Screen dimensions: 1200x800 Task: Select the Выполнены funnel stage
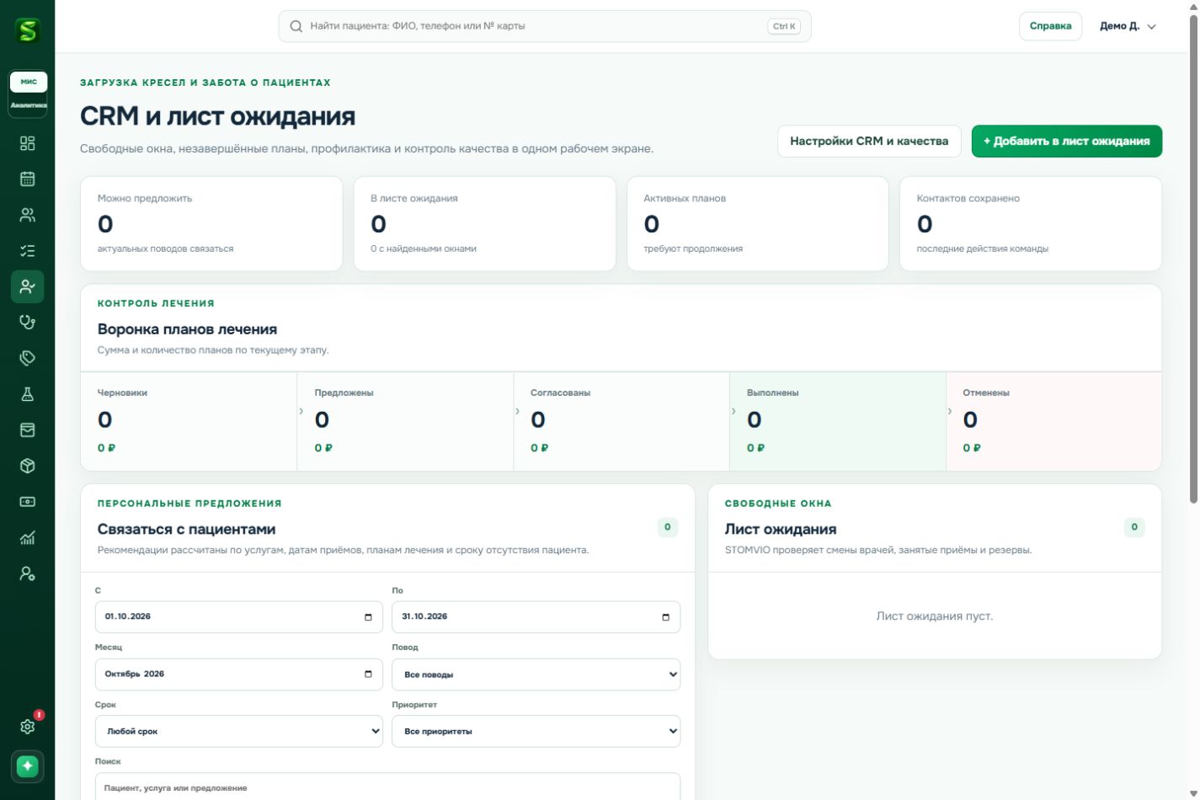(x=838, y=421)
